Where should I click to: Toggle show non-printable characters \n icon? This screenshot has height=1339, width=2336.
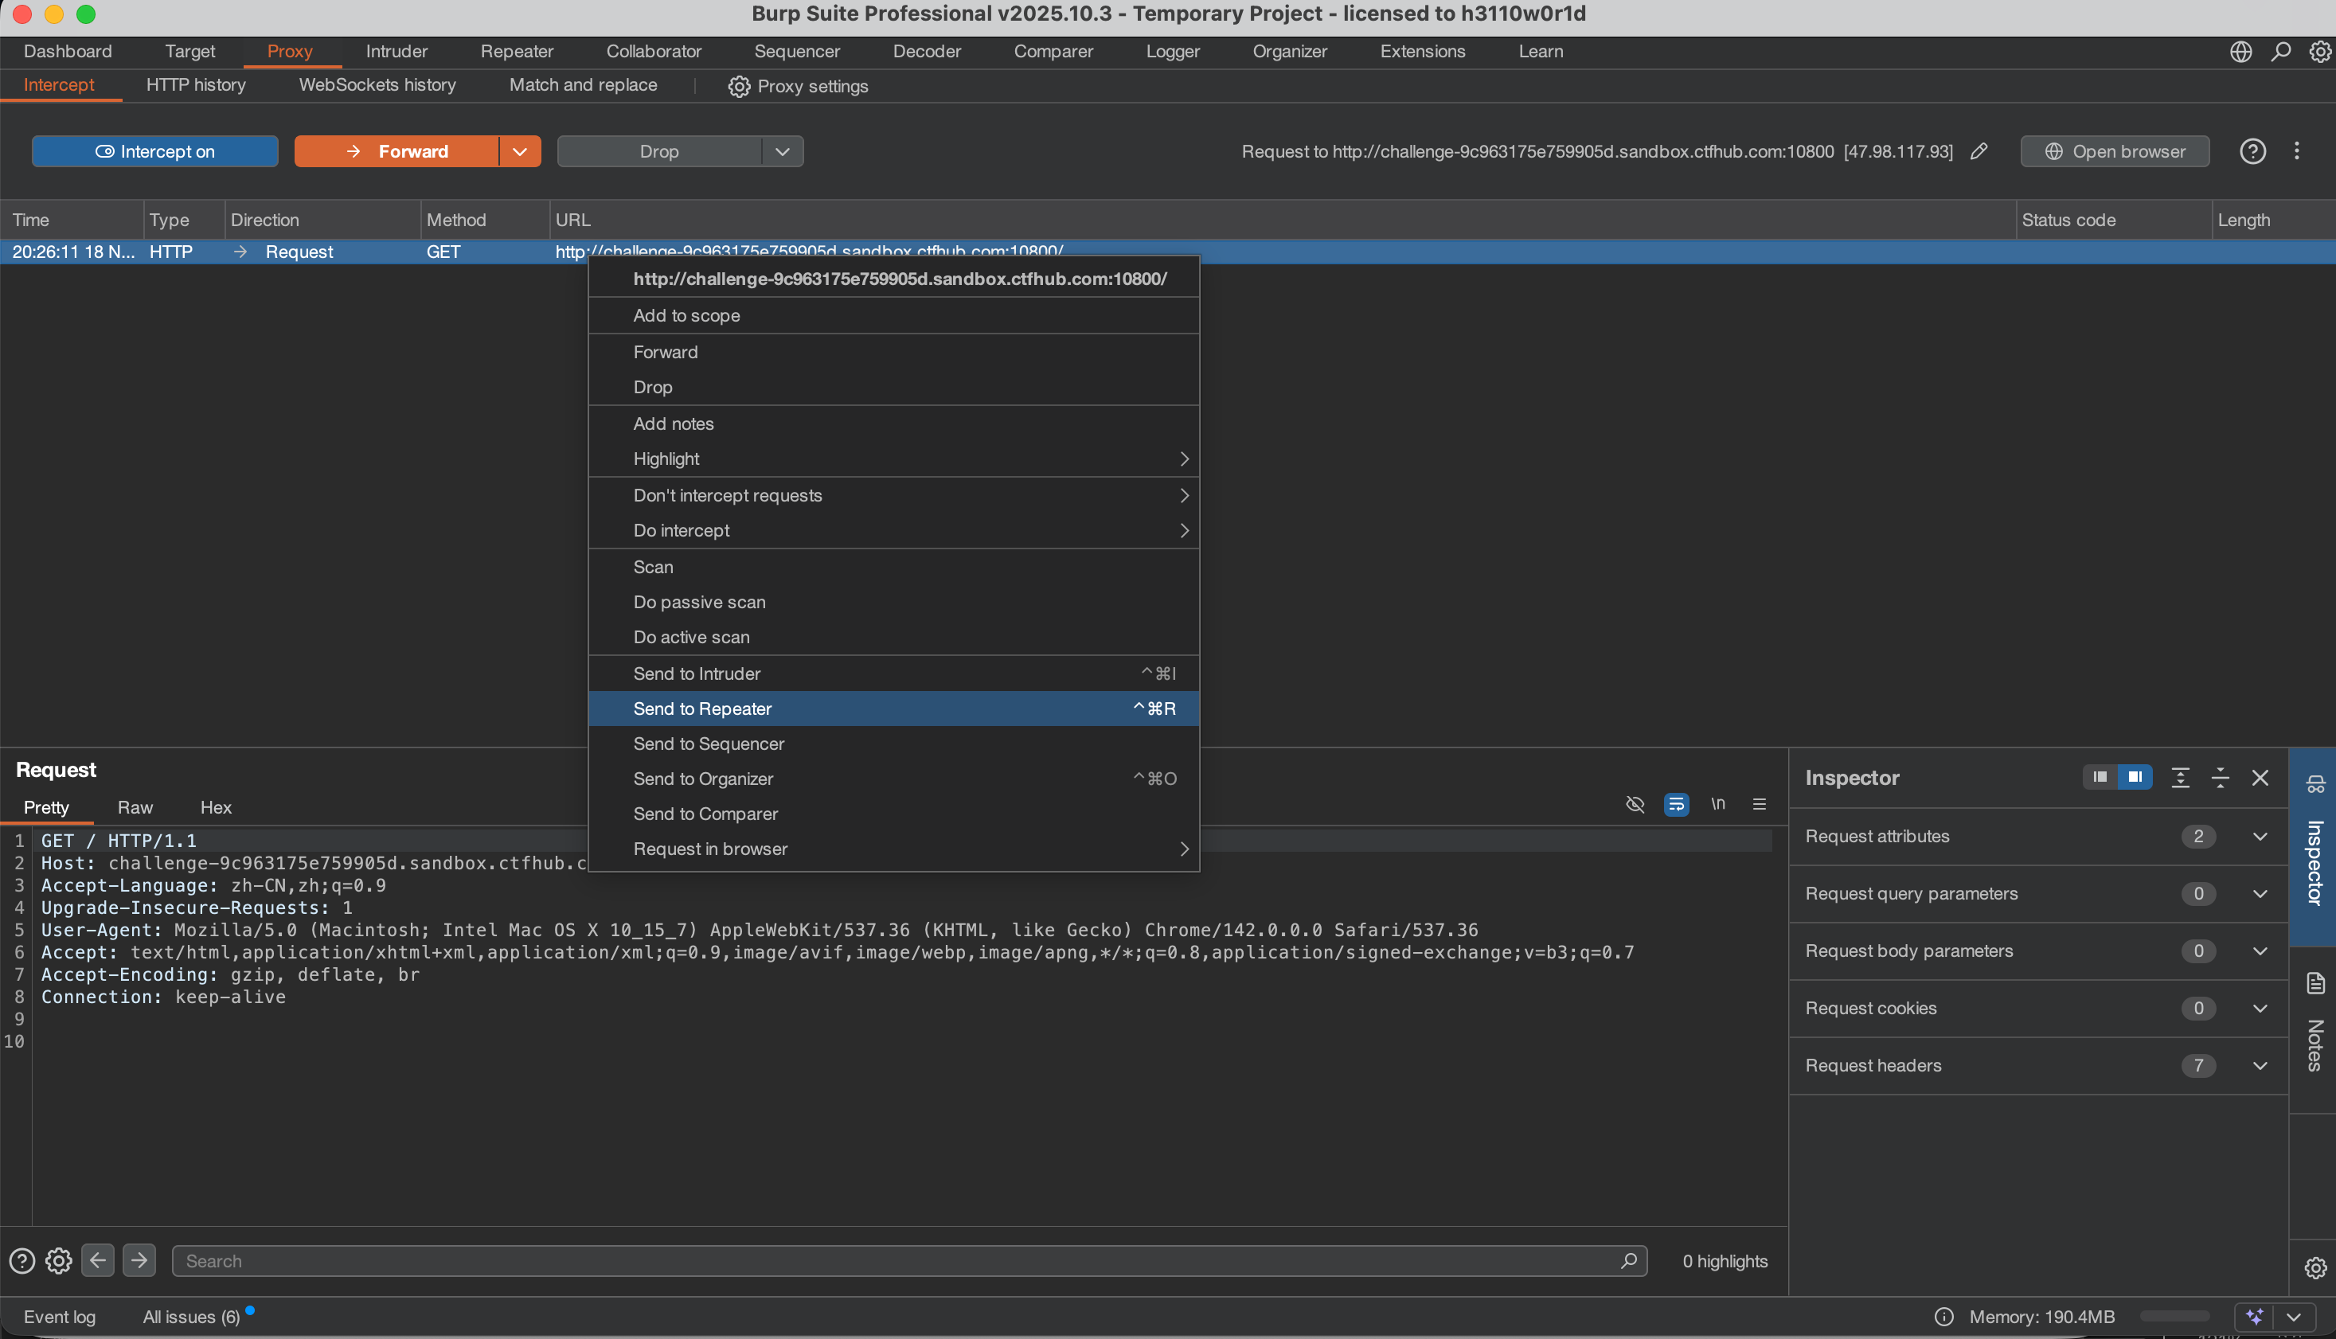(x=1717, y=805)
